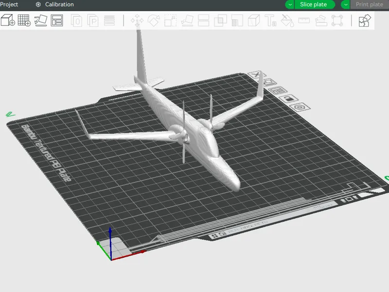
Task: Open the Mesh boolean tool
Action: (x=220, y=20)
